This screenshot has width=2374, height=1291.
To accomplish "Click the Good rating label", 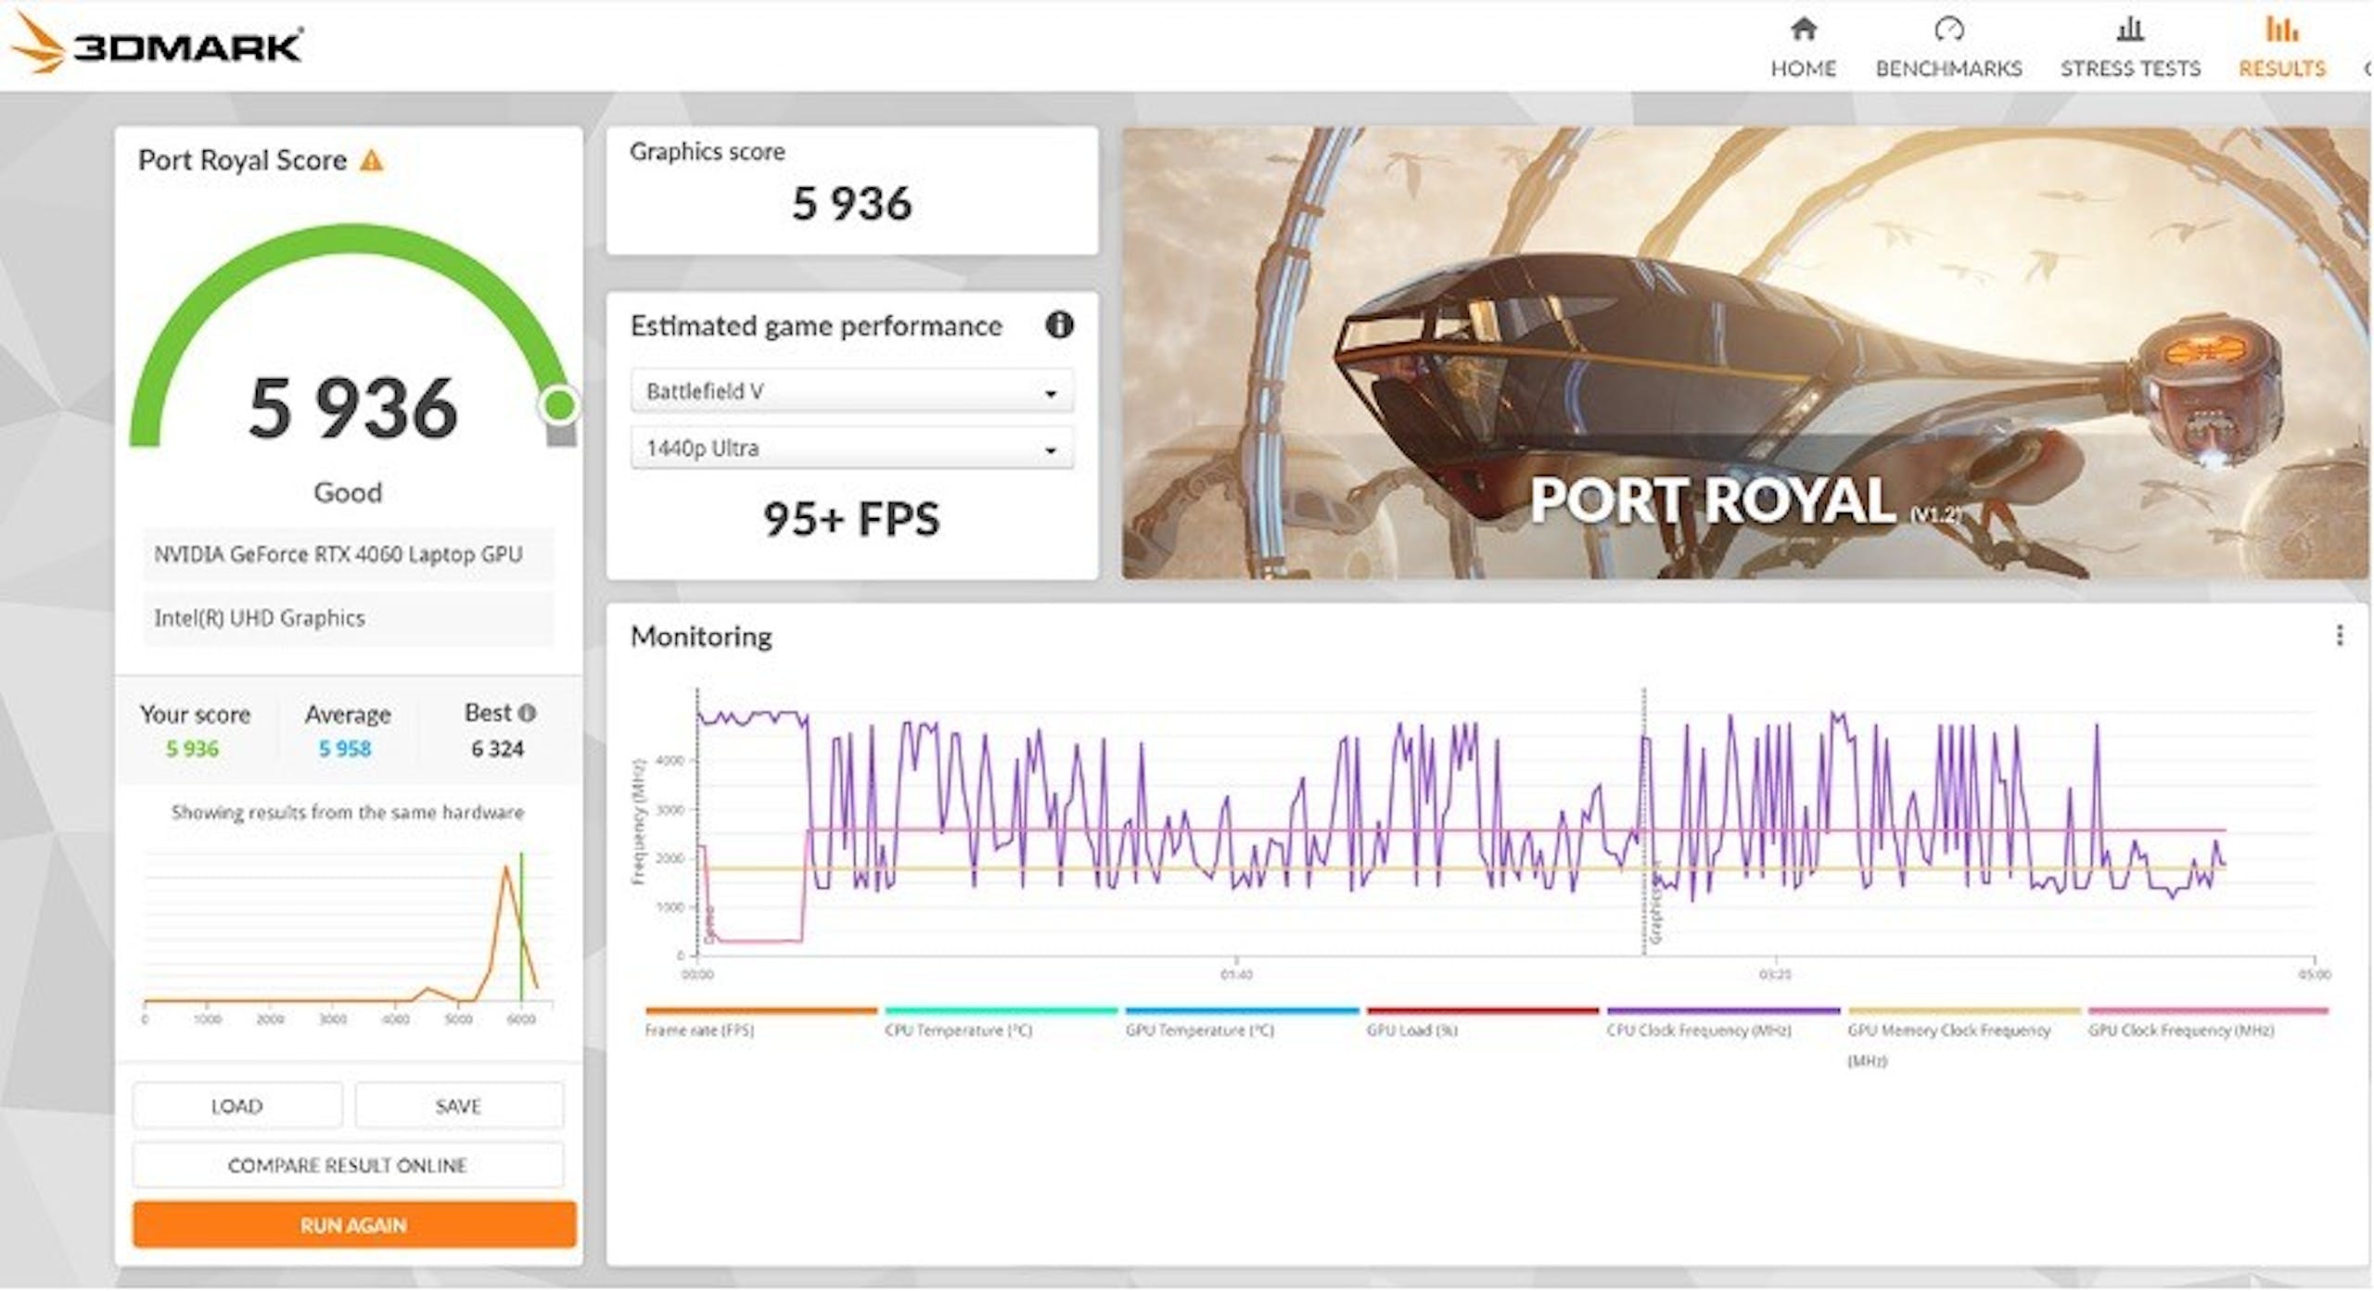I will pos(348,492).
